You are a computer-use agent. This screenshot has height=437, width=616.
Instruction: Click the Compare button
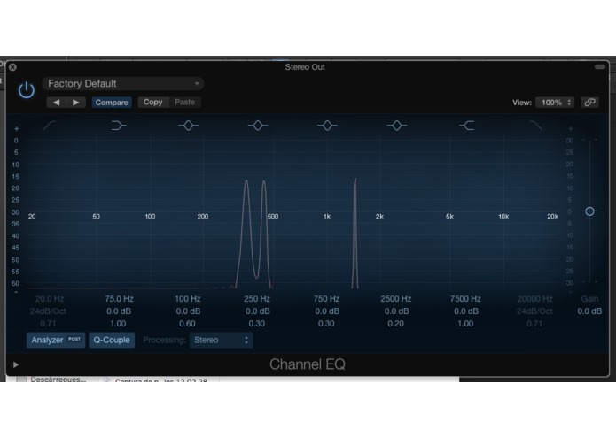click(x=112, y=103)
